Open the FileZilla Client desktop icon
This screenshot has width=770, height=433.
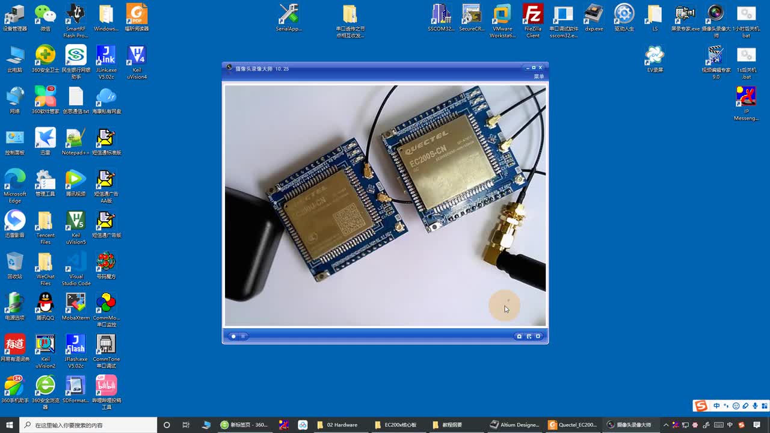533,20
